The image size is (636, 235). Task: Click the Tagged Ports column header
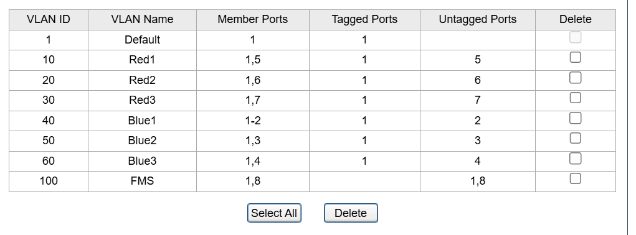[364, 19]
